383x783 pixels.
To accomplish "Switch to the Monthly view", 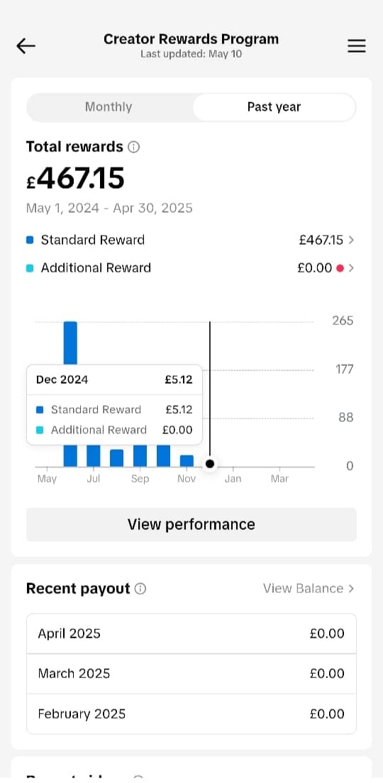I will [109, 107].
